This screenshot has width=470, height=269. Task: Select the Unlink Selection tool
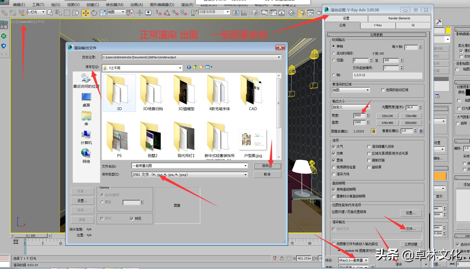tap(13, 12)
